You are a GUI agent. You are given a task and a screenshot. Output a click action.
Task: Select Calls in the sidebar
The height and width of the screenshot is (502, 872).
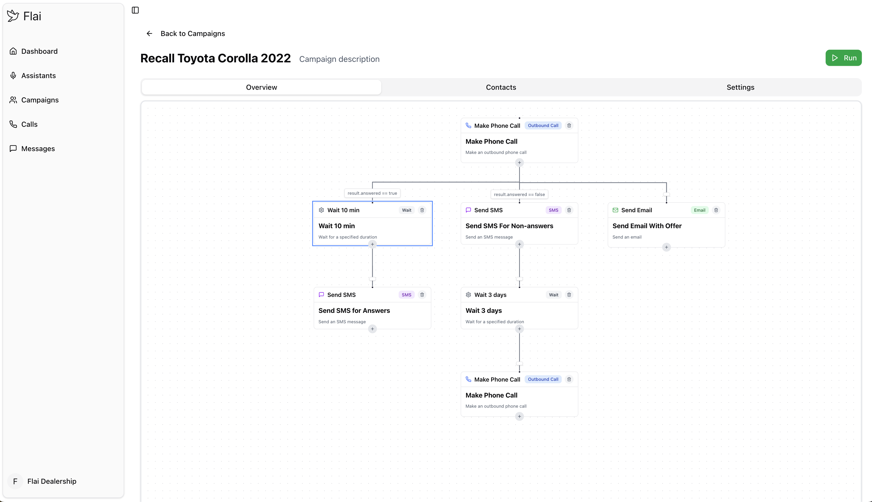29,124
